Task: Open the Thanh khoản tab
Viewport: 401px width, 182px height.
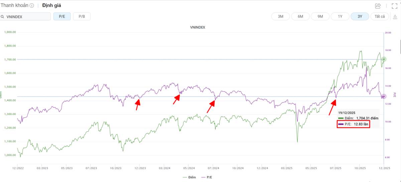Action: click(x=14, y=6)
